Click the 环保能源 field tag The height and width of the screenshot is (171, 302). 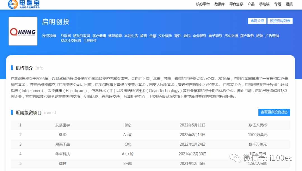[x=115, y=36]
